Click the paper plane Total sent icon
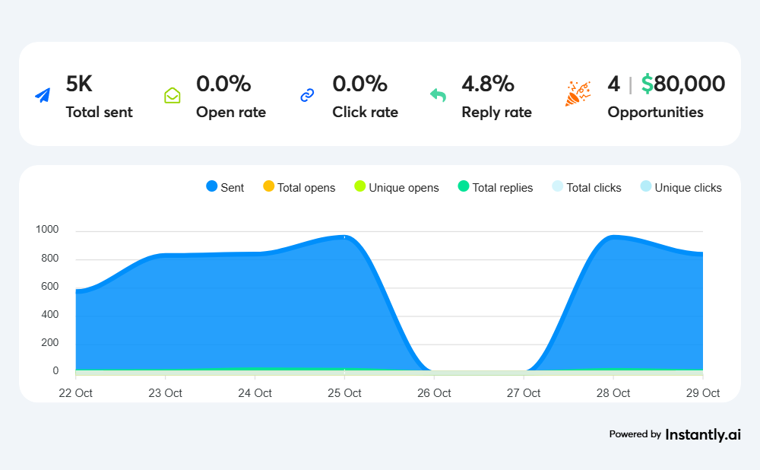 coord(43,96)
